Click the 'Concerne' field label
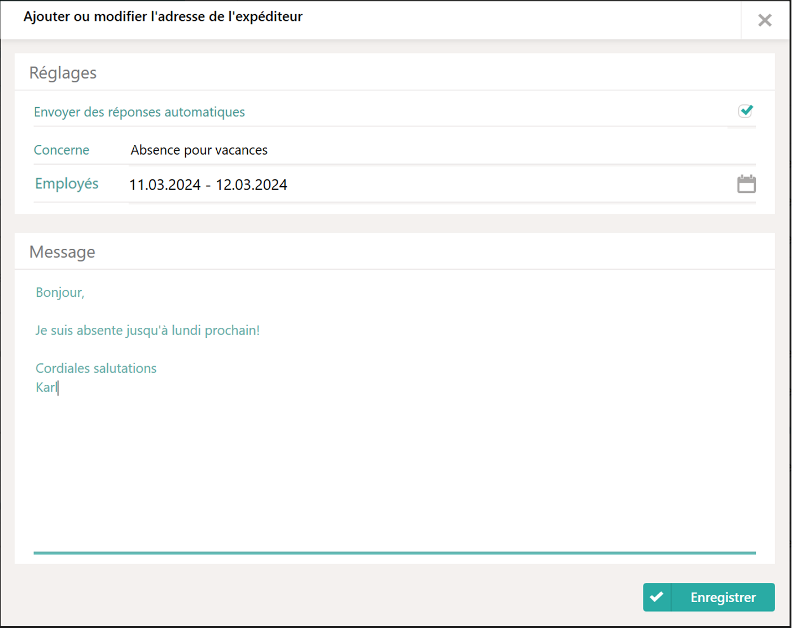The height and width of the screenshot is (628, 792). point(62,150)
